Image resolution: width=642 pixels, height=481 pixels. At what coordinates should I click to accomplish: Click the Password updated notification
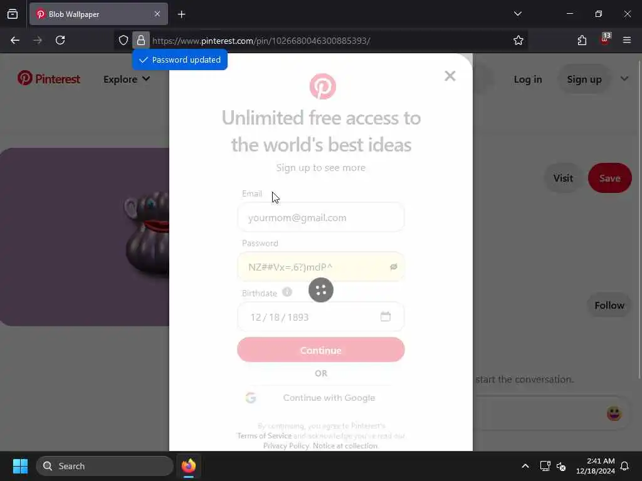coord(180,59)
